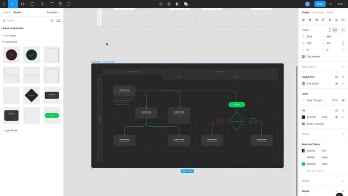Screen dimensions: 348x196
Task: Open the Examples page dropdown
Action: (53, 13)
